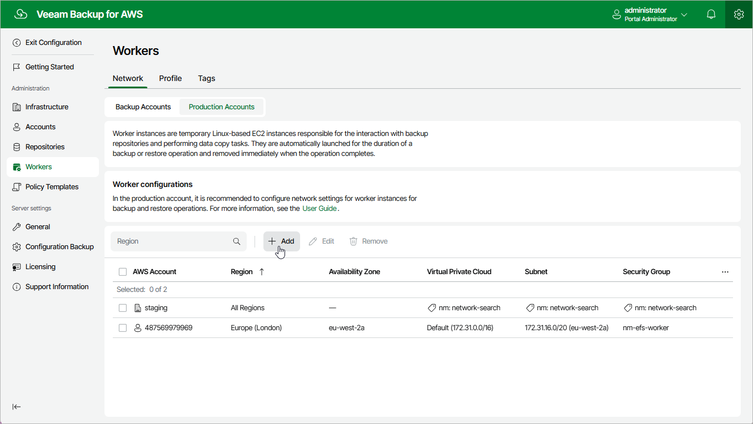Check the 487569979969 row checkbox
Viewport: 753px width, 424px height.
(x=123, y=328)
